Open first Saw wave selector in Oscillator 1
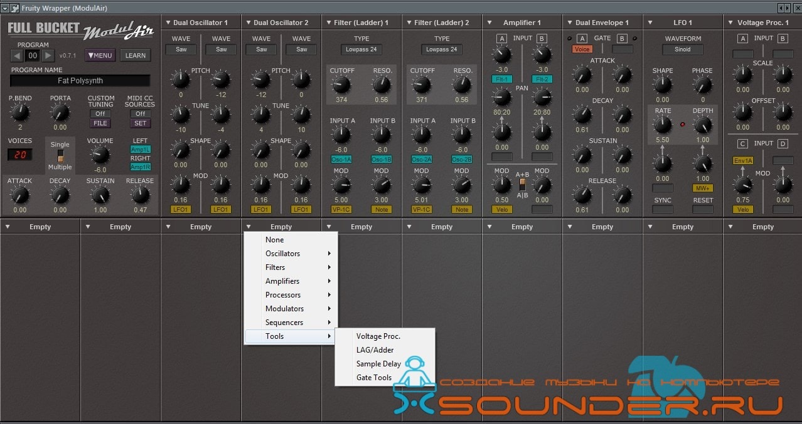 pos(181,49)
